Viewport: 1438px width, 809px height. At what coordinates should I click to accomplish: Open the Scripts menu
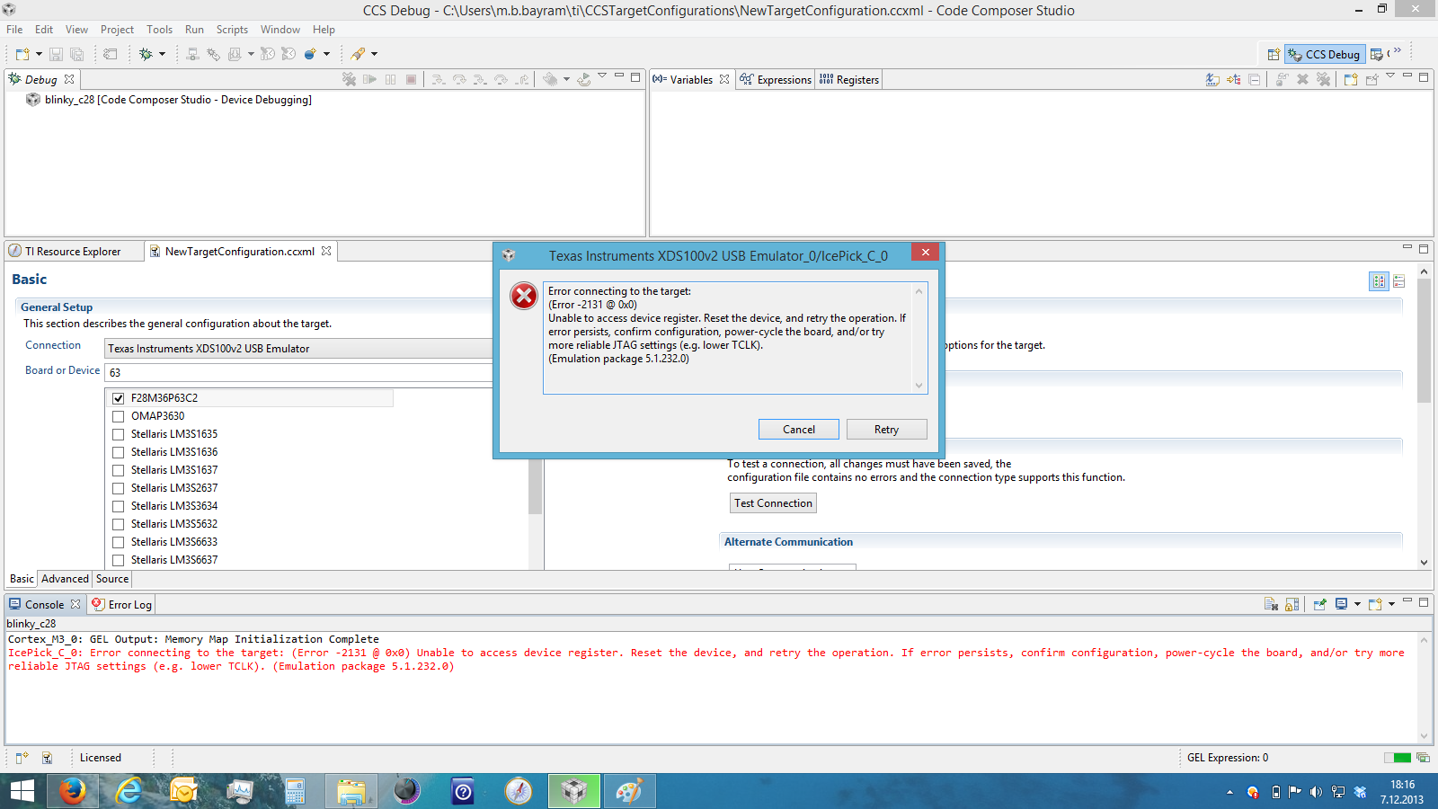click(232, 30)
